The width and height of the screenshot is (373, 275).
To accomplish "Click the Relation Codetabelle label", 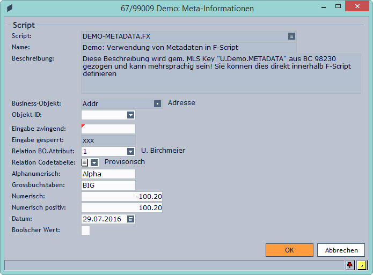I will [x=43, y=162].
